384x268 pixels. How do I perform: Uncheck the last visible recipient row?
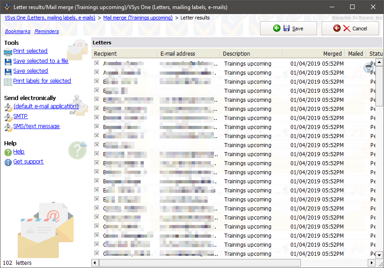point(96,254)
